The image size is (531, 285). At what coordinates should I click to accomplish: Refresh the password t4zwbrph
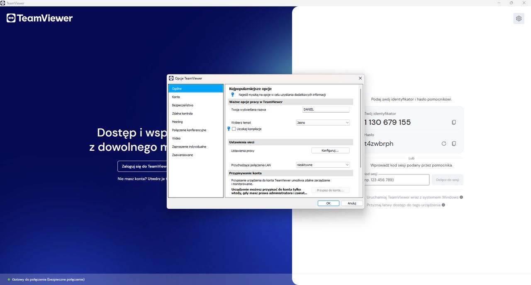[x=444, y=143]
